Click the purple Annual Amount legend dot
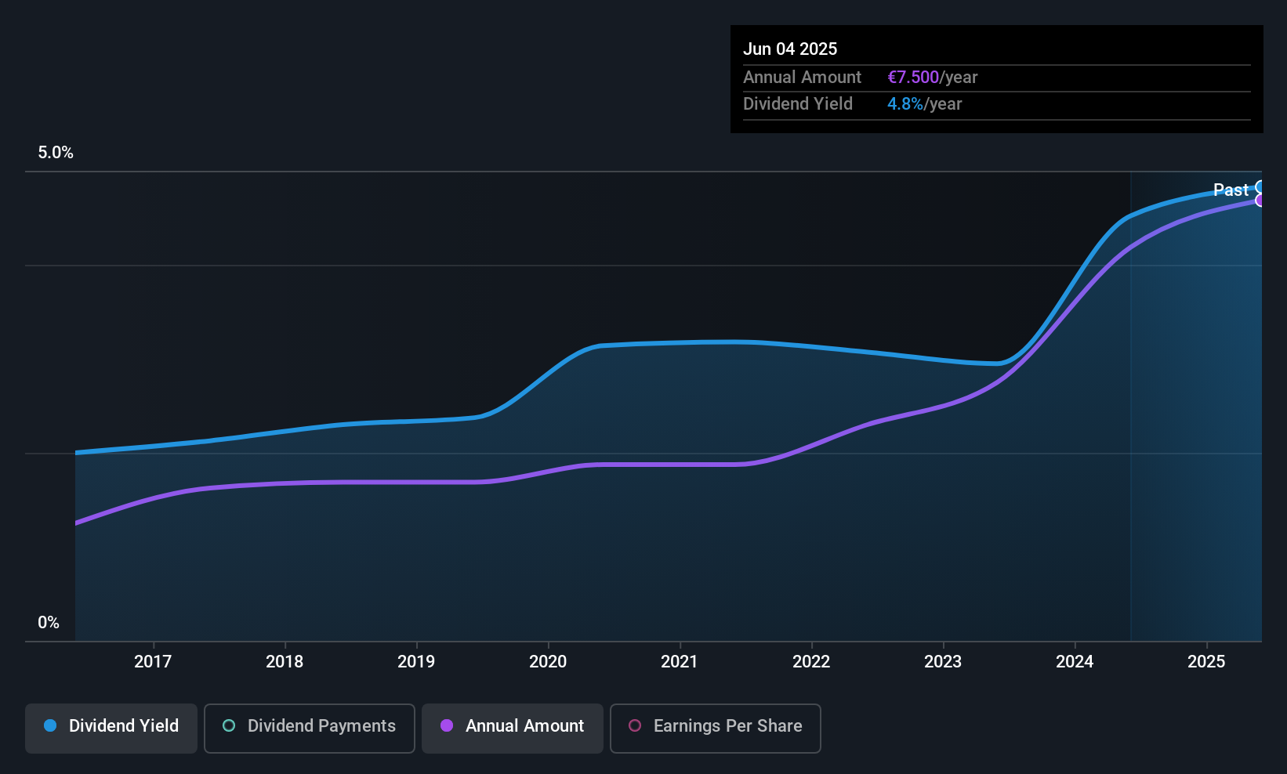Screen dimensions: 1287x774 click(447, 725)
